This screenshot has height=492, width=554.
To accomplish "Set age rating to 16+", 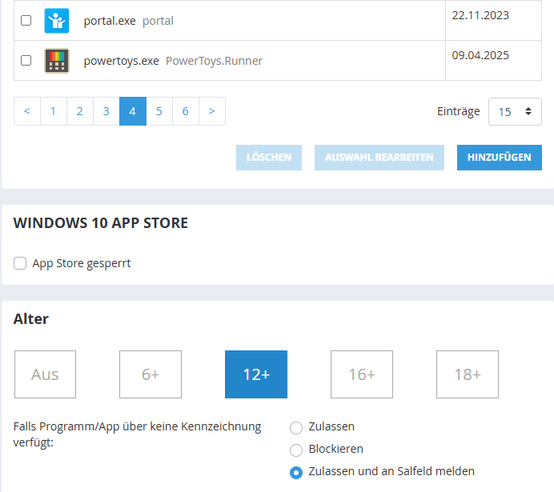I will [362, 374].
